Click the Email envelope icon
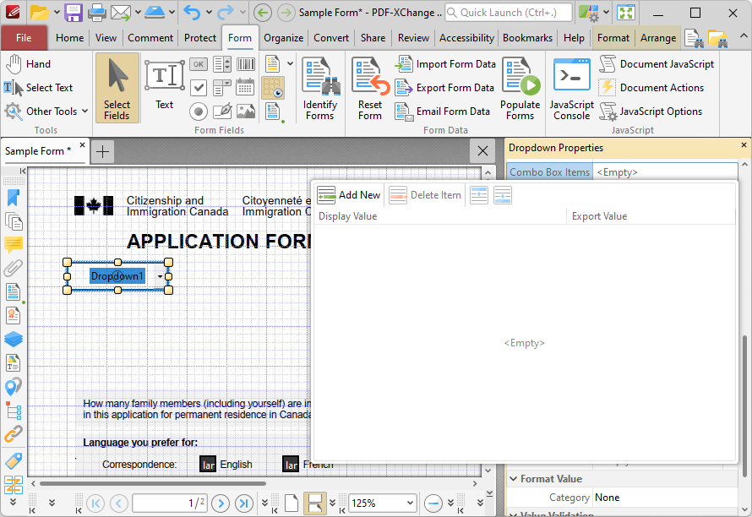Image resolution: width=752 pixels, height=517 pixels. (x=120, y=13)
